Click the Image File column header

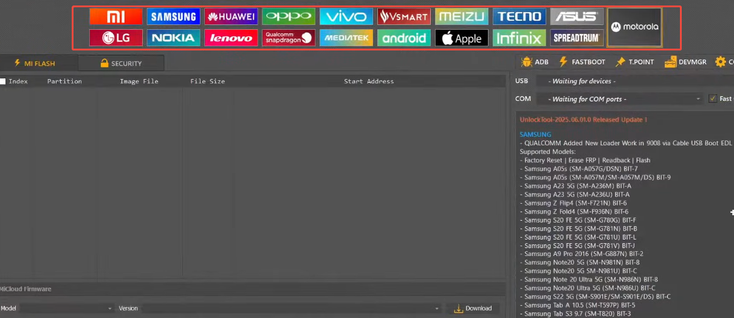(x=139, y=81)
